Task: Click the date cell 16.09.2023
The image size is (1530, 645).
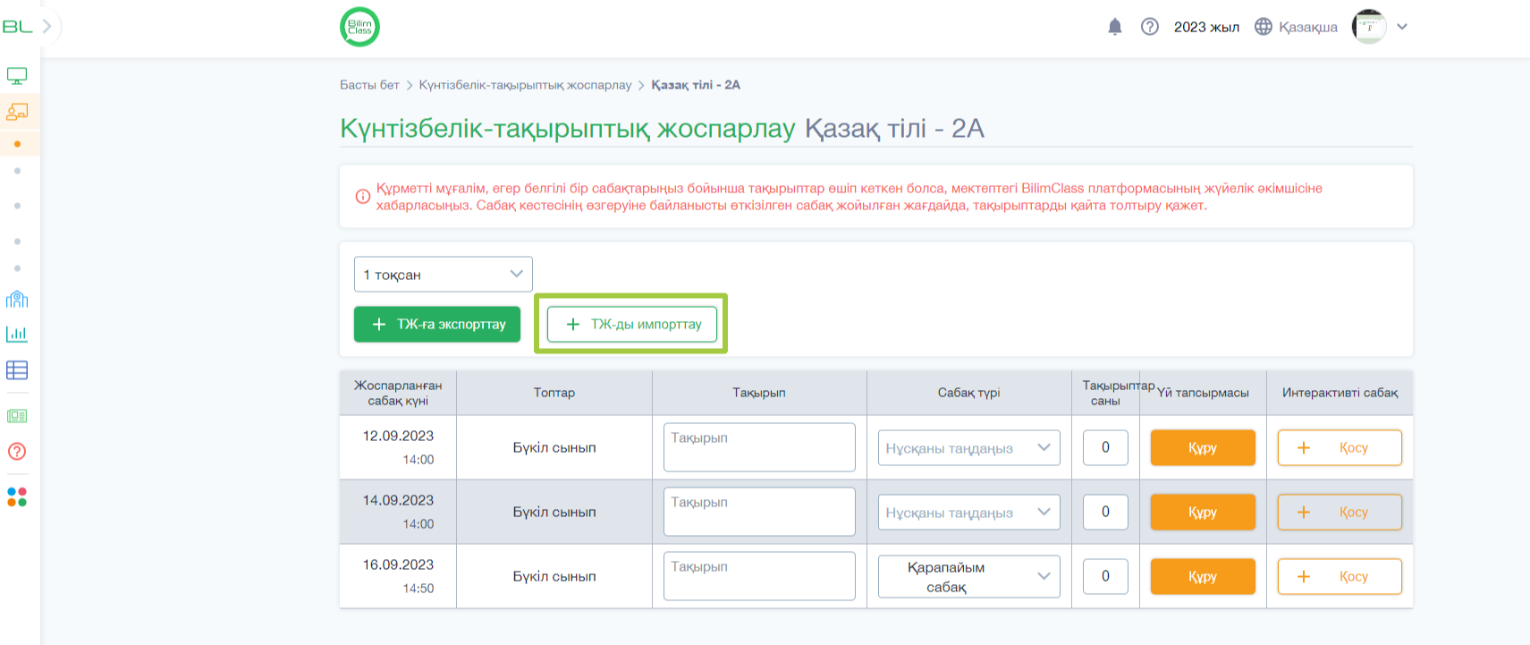Action: 398,576
